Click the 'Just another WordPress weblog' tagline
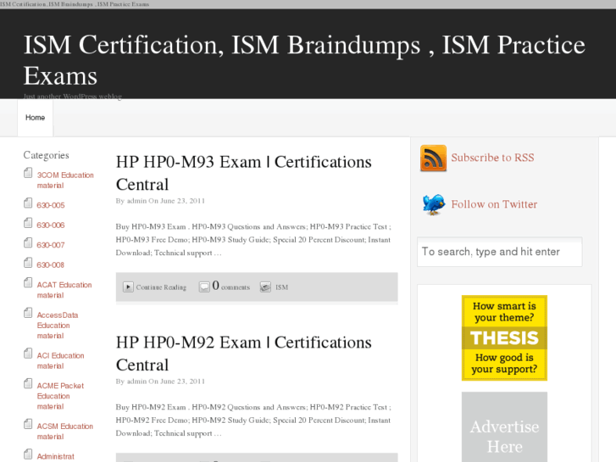This screenshot has width=616, height=462. [x=73, y=97]
